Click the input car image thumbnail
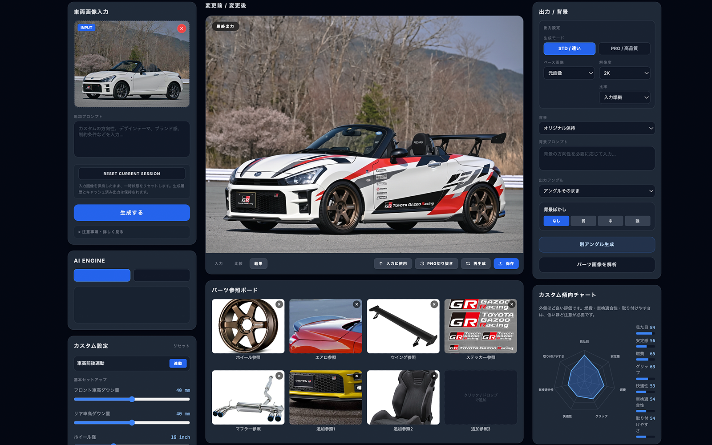The height and width of the screenshot is (445, 712). tap(132, 64)
